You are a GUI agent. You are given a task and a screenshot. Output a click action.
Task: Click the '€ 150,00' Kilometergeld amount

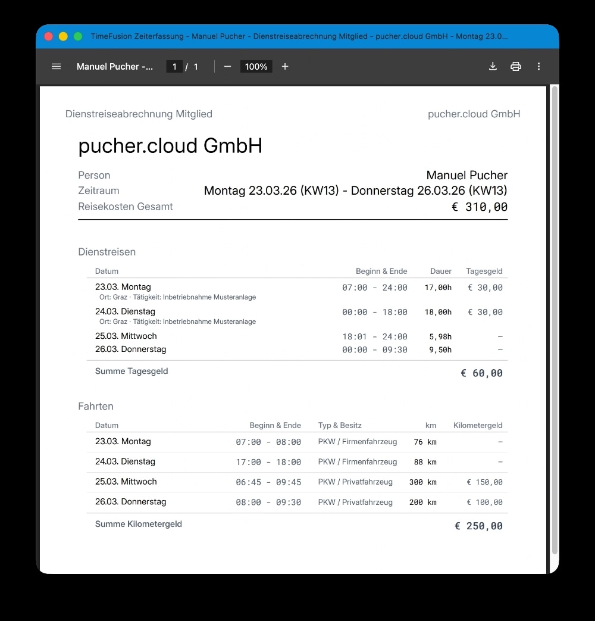coord(484,482)
